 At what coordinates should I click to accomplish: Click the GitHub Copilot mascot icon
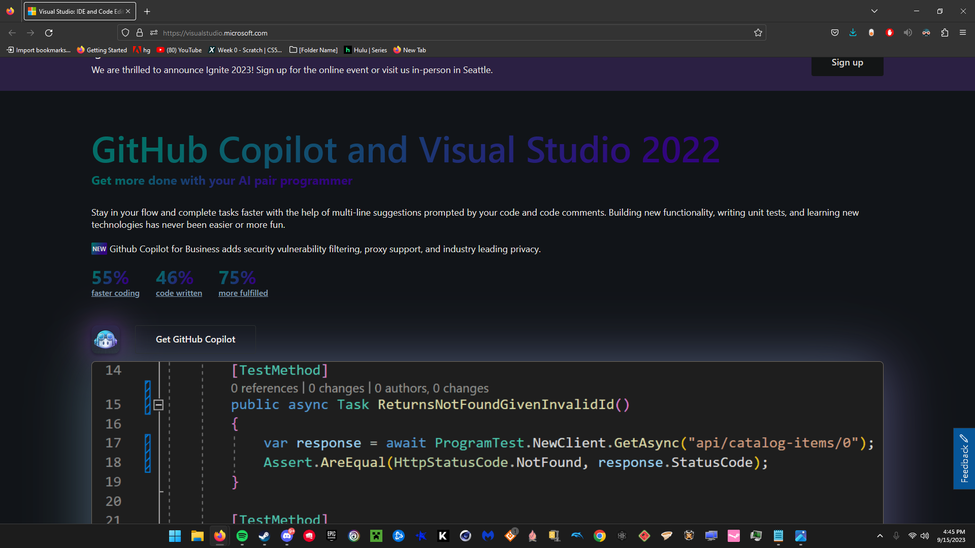click(x=106, y=339)
